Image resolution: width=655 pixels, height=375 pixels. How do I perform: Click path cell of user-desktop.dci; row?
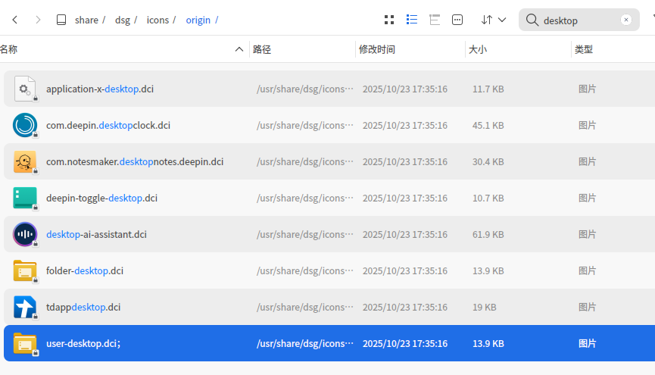(305, 344)
